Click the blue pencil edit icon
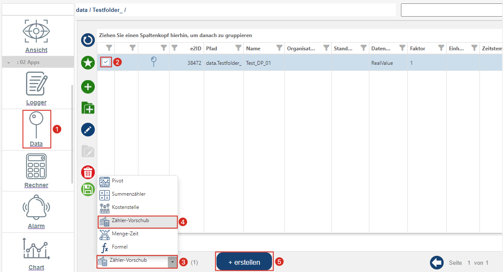The height and width of the screenshot is (272, 503). 88,130
